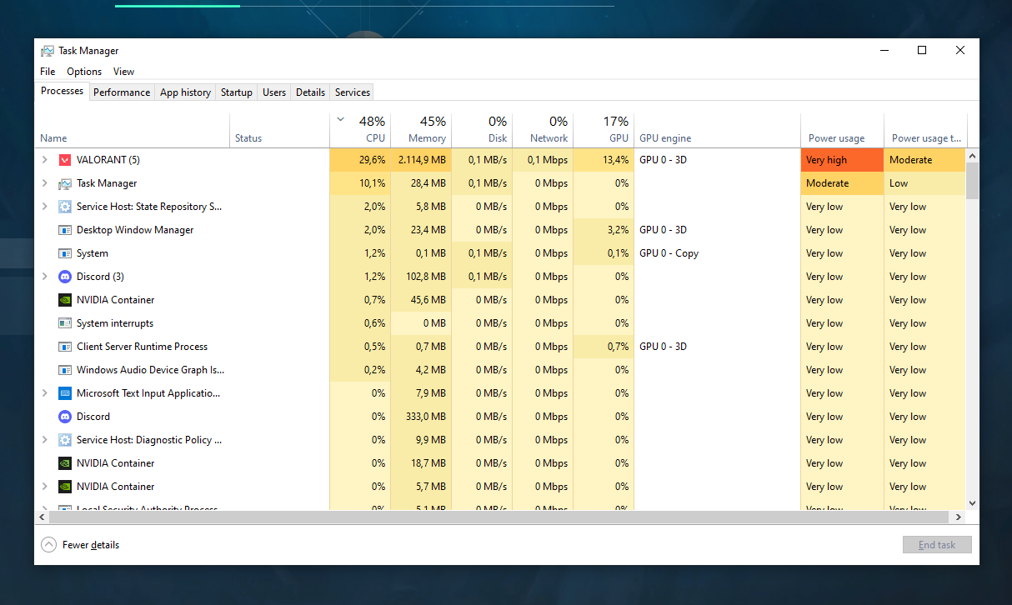Sort by the Memory column header
The width and height of the screenshot is (1012, 605).
tap(421, 131)
